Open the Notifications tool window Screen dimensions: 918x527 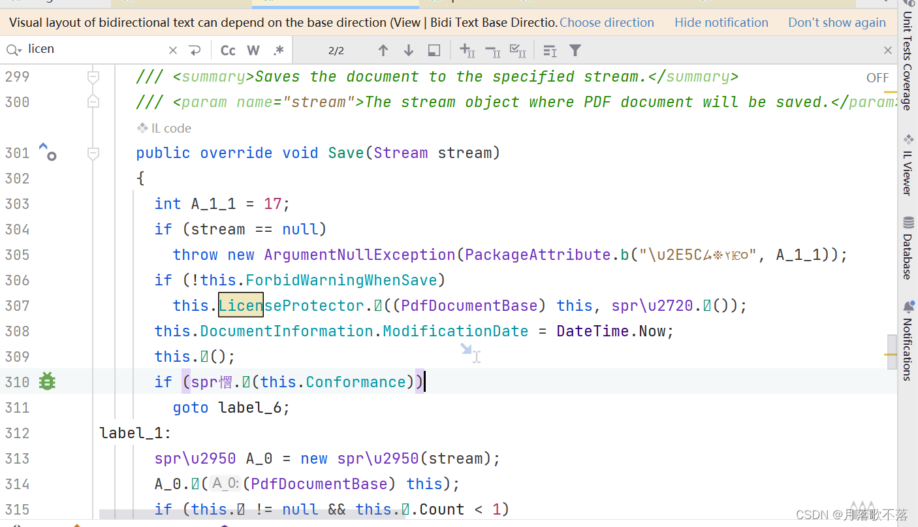point(908,341)
